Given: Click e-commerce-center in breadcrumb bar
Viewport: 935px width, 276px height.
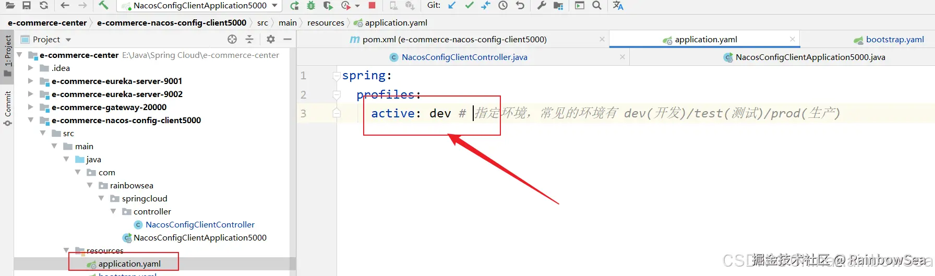Looking at the screenshot, I should coord(47,23).
